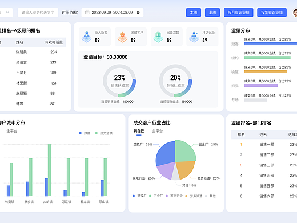Click the orange 唤醒 performance bar

tap(265, 71)
